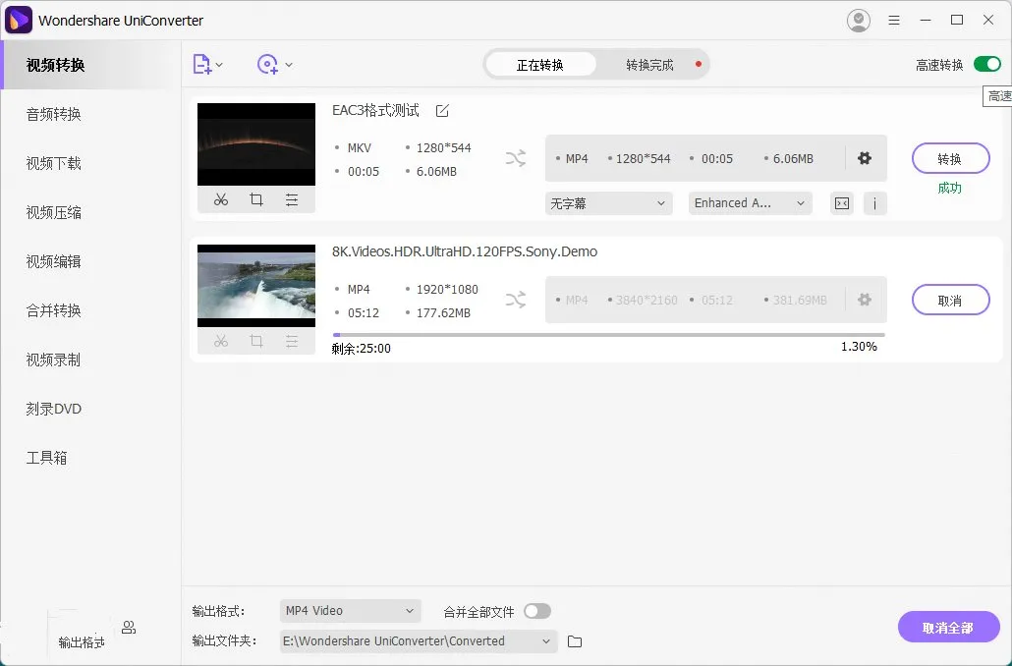
Task: Click the info icon on EAC3 row
Action: (x=875, y=203)
